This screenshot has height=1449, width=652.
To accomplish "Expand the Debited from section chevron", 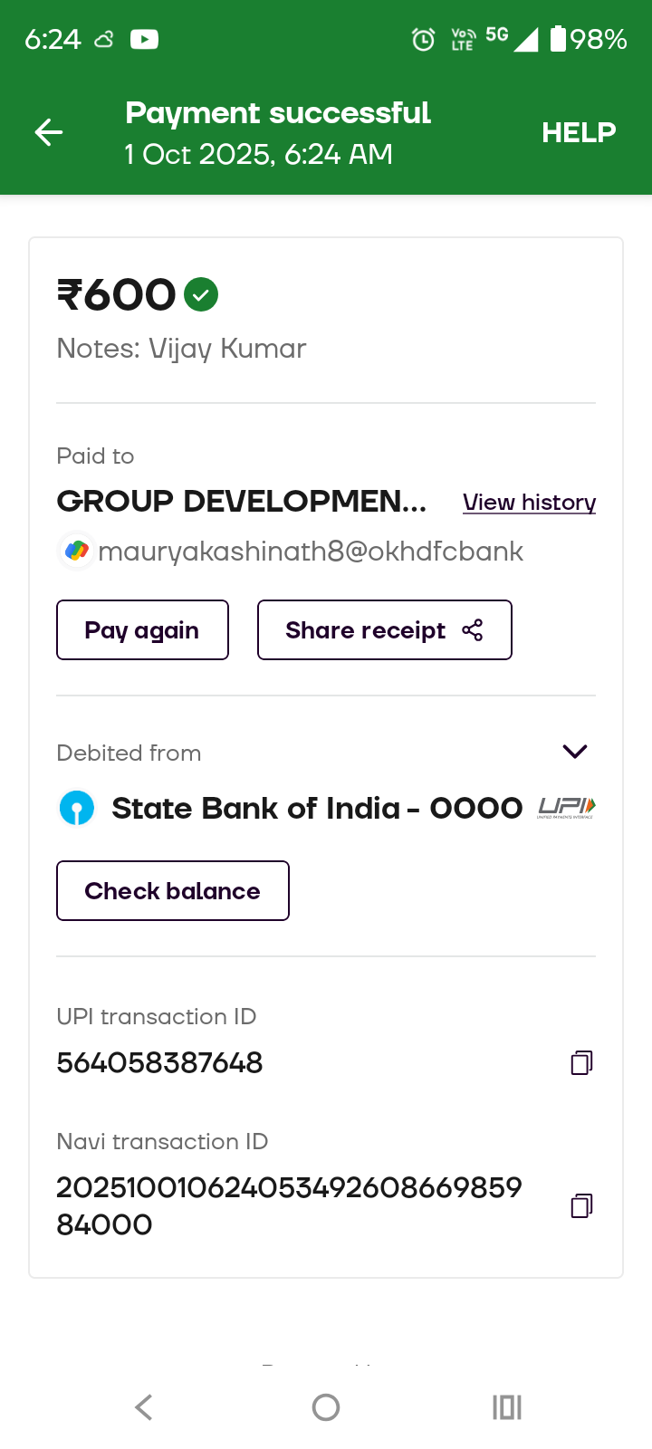I will pyautogui.click(x=575, y=752).
